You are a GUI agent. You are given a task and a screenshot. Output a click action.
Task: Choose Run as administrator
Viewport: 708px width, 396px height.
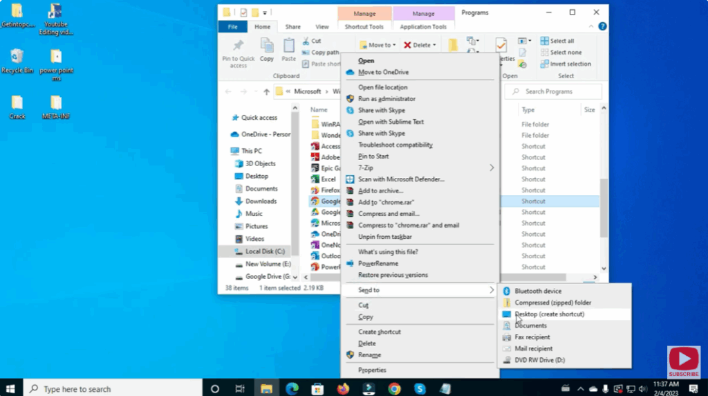pyautogui.click(x=386, y=98)
